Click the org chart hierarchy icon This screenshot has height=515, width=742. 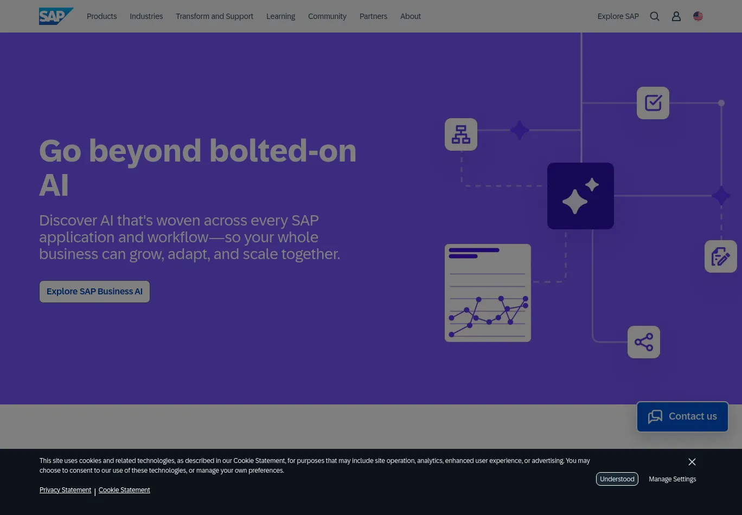(461, 134)
